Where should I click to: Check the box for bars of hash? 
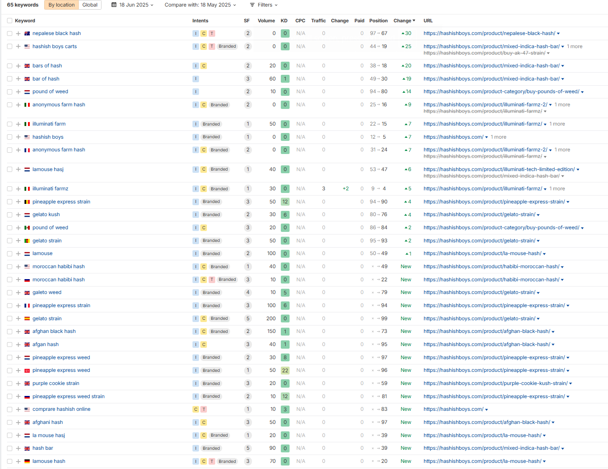click(x=10, y=66)
